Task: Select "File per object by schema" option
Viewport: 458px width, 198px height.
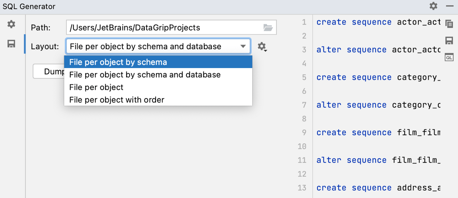Action: (158, 62)
